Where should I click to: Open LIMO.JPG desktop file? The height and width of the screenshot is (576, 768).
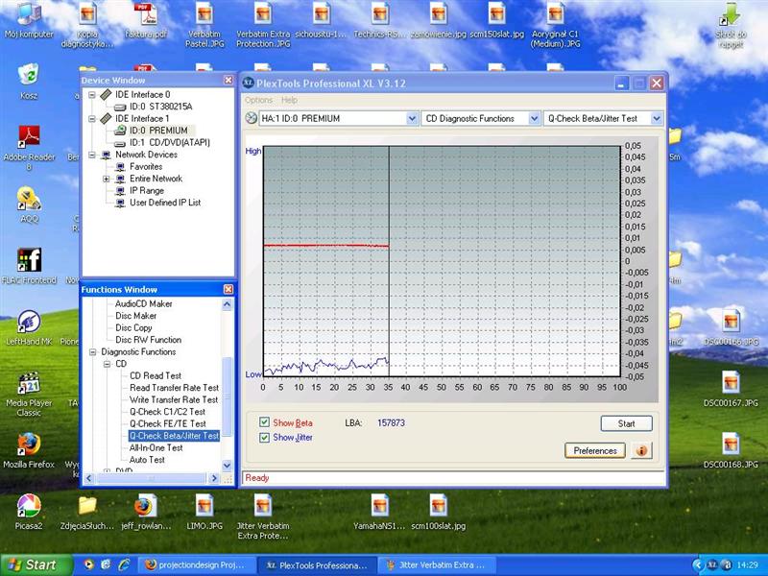pyautogui.click(x=204, y=512)
